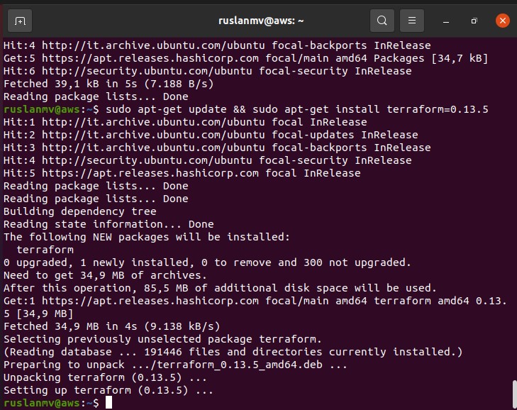Click the sudo apt-get update command line
Viewport: 517px width, 410px height.
pos(246,109)
